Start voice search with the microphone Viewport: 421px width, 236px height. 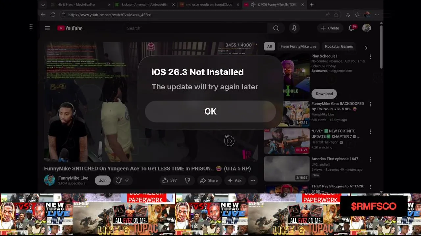click(x=294, y=28)
